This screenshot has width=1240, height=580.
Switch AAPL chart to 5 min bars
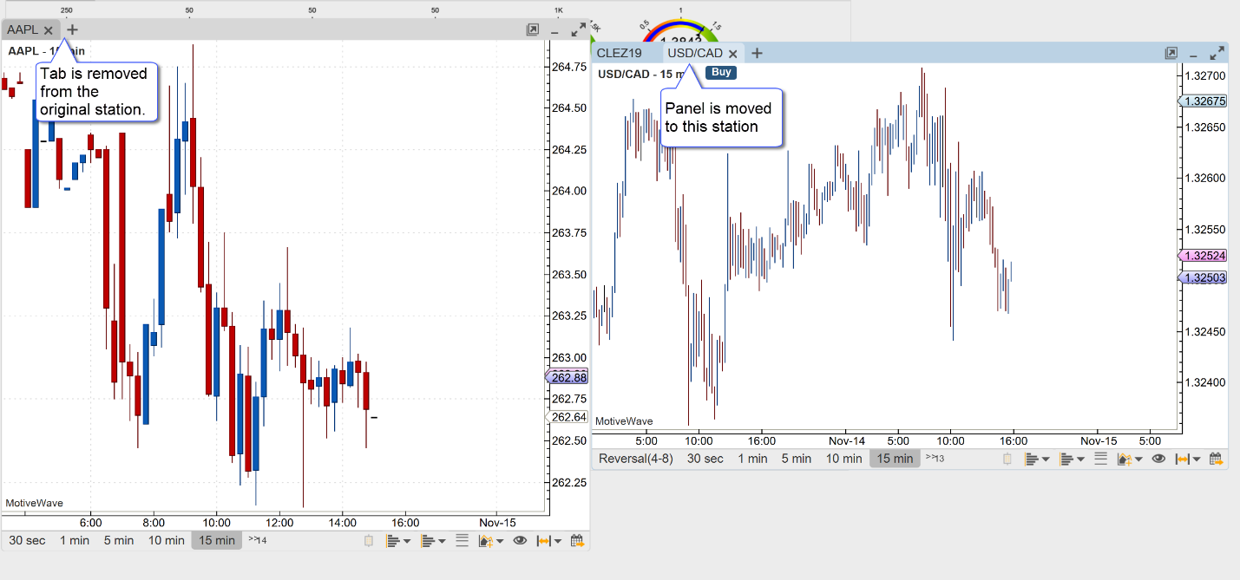coord(118,540)
